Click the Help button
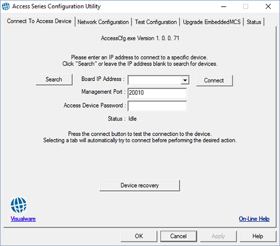 (258, 236)
